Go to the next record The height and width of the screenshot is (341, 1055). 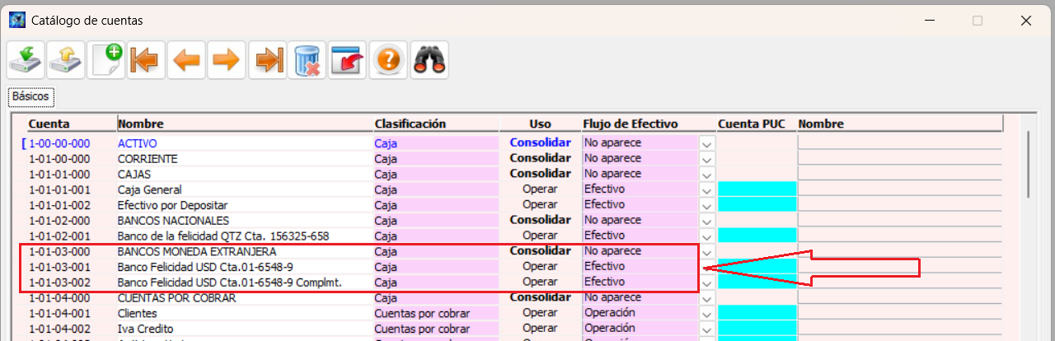[227, 60]
